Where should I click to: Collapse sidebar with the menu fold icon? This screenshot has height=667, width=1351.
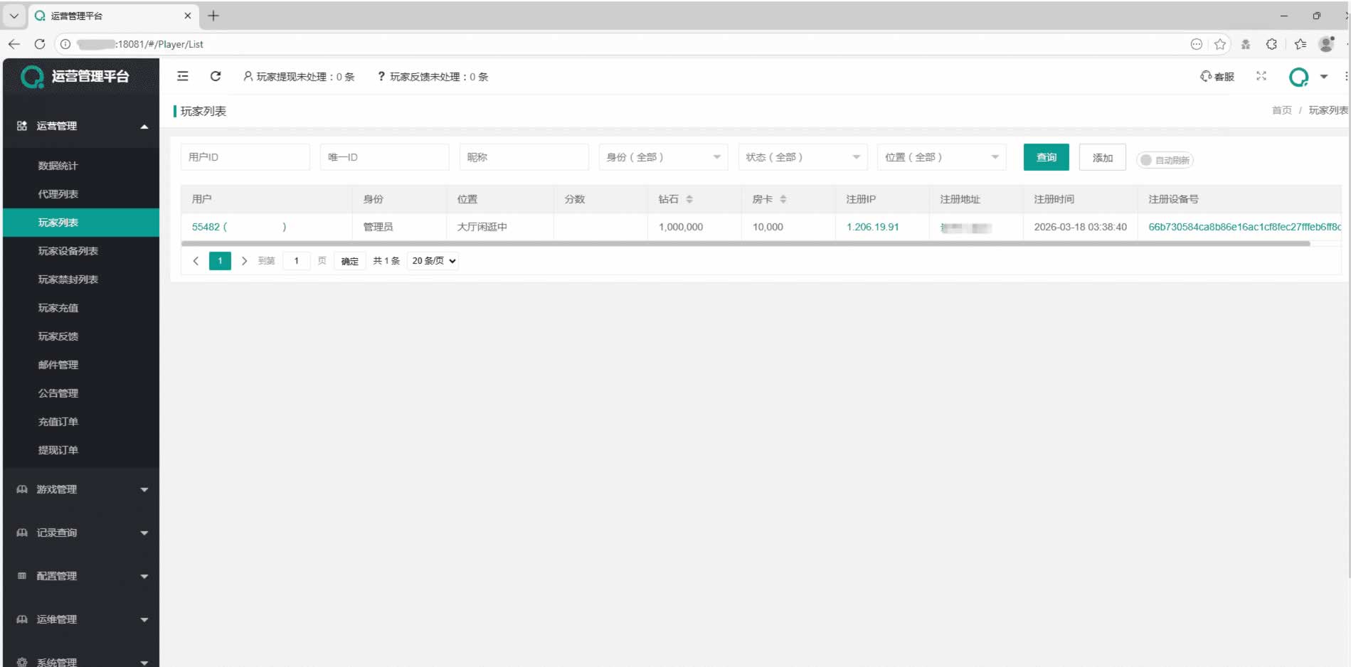pos(183,76)
